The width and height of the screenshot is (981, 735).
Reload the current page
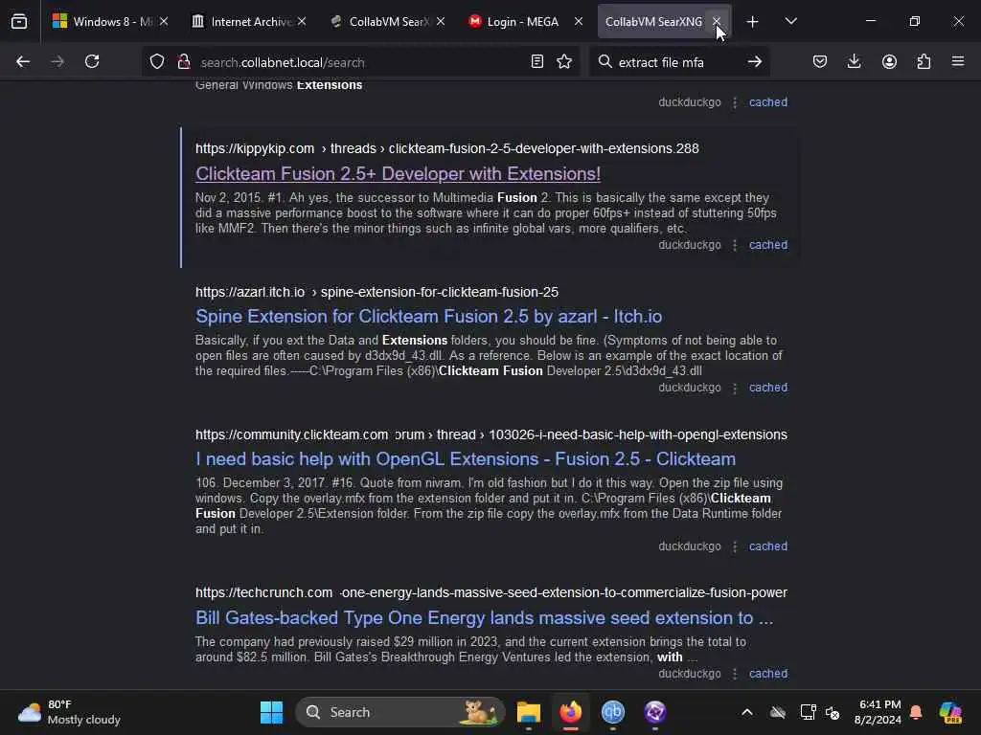point(92,62)
